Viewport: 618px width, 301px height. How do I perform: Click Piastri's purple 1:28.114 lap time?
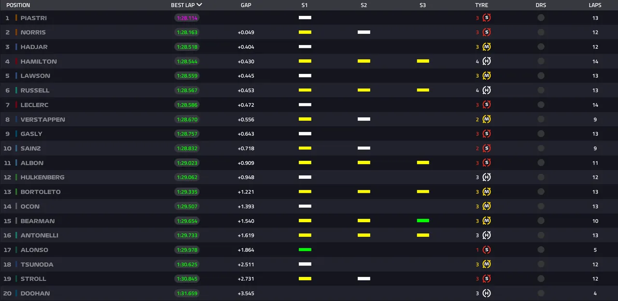pyautogui.click(x=187, y=18)
